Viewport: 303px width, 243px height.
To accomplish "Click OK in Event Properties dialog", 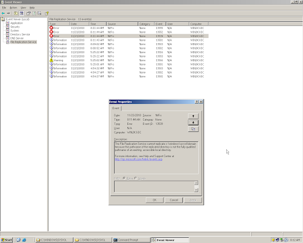I will (x=155, y=200).
